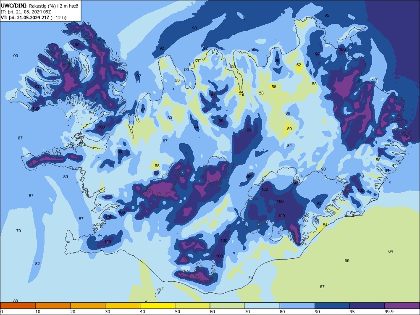The width and height of the screenshot is (420, 315).
Task: Click the above-99.9% purple legend swatch
Action: 402,306
